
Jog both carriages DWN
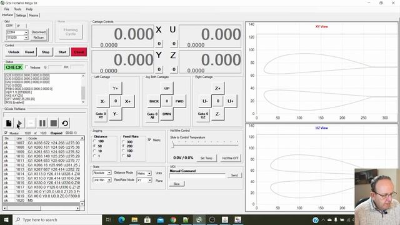167,114
